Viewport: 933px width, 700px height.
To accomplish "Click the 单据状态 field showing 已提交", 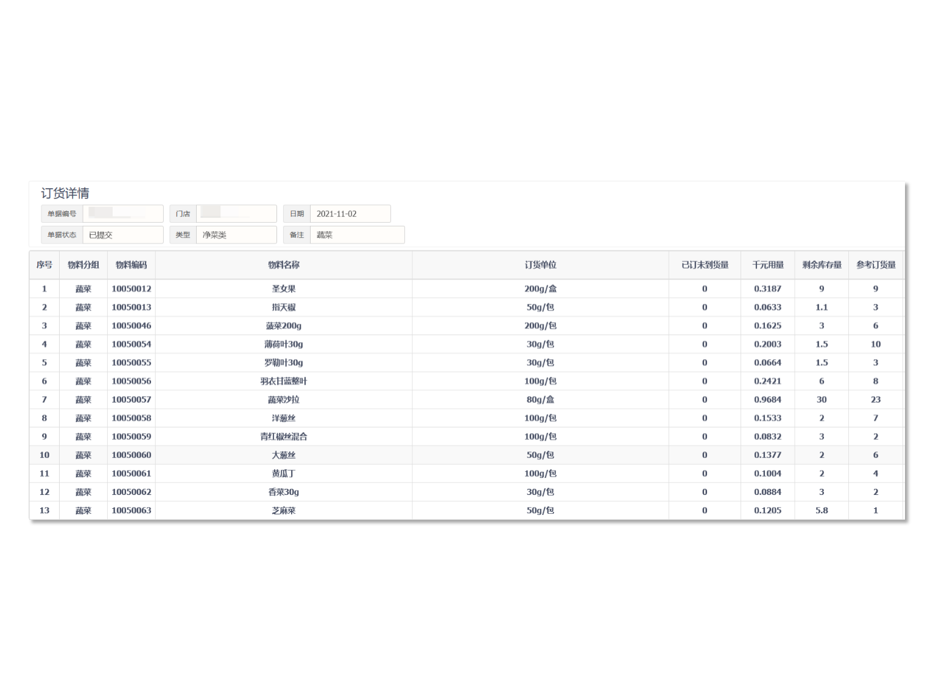I will tap(122, 235).
